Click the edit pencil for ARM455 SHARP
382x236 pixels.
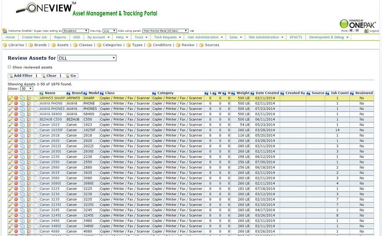pos(11,98)
